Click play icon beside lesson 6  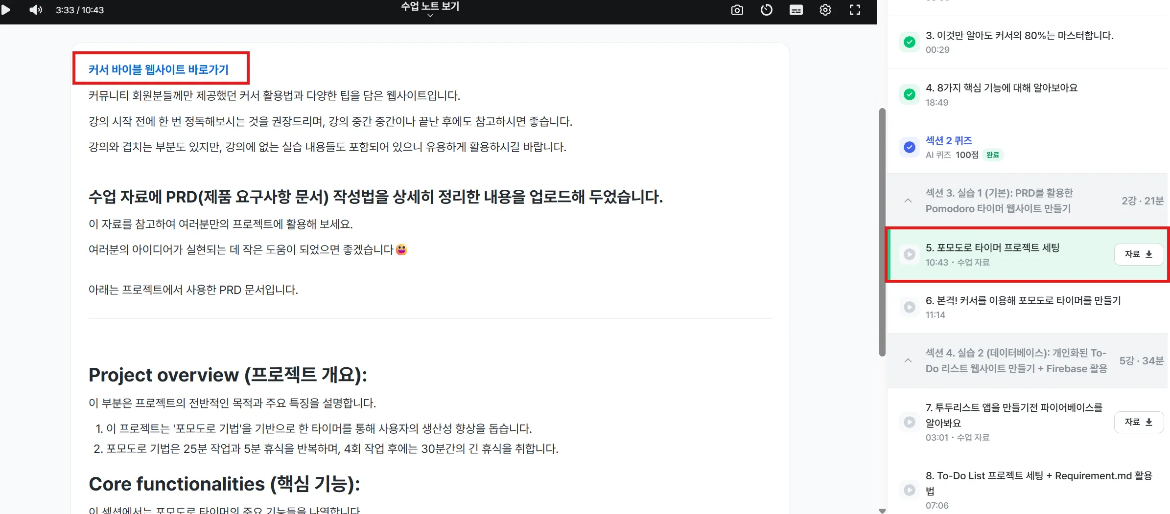point(910,307)
